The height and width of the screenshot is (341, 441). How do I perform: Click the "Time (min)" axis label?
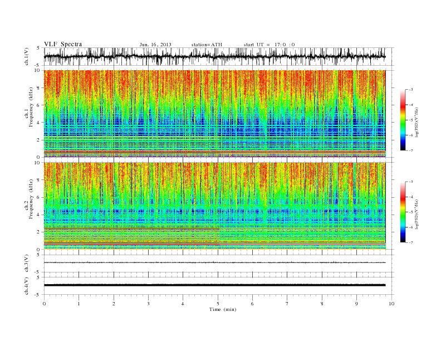click(223, 309)
